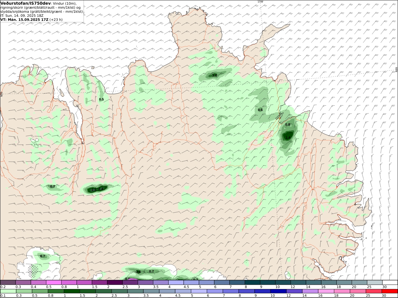Click the '0.1' label in the lower legend
The width and height of the screenshot is (398, 298).
3,296
